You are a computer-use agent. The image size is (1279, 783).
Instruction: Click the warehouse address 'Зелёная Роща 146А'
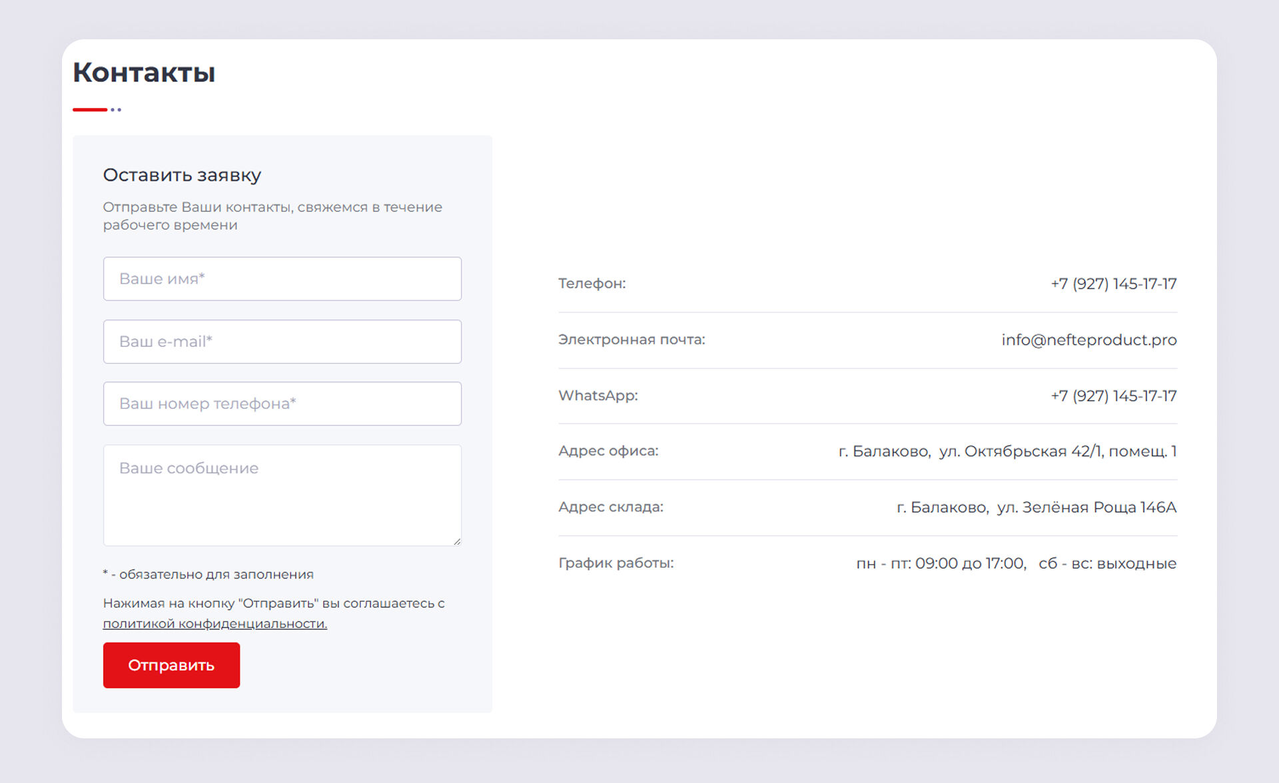click(x=1036, y=507)
